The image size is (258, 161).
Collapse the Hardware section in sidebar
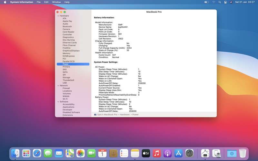point(58,16)
